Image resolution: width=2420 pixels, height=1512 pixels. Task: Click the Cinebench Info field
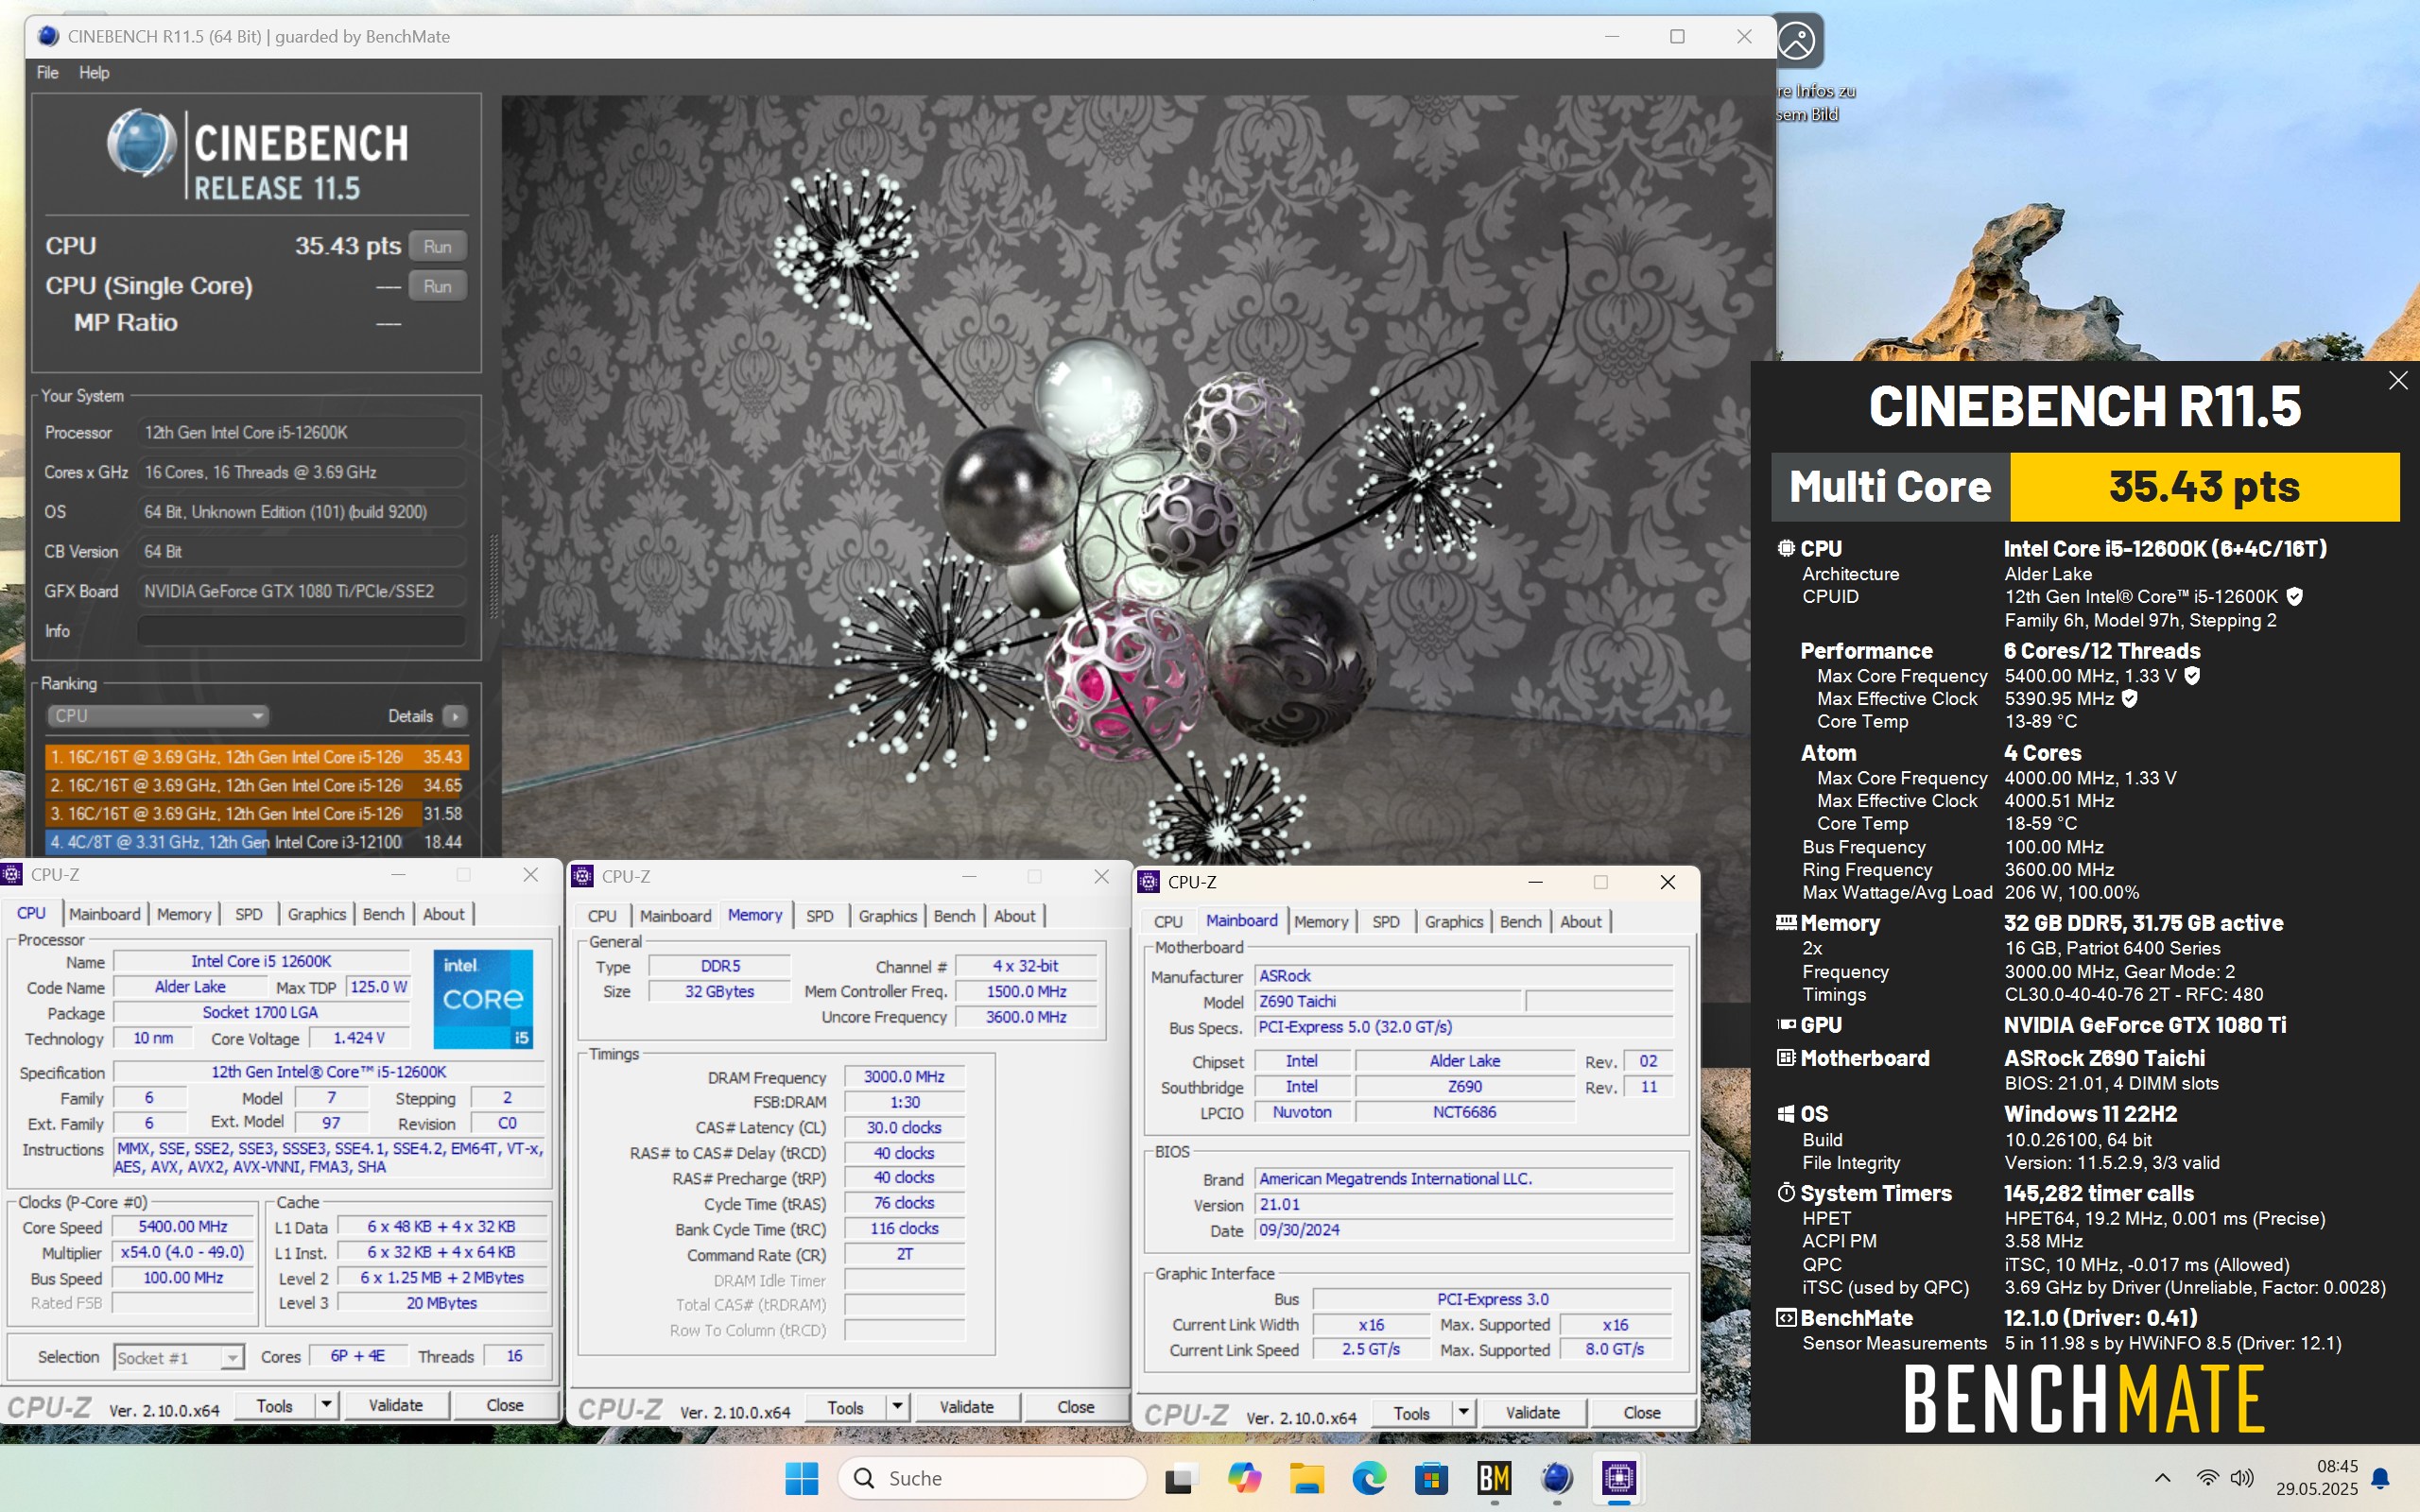(301, 631)
